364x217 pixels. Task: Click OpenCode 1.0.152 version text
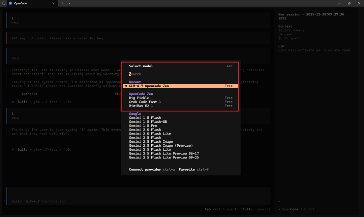[298, 209]
